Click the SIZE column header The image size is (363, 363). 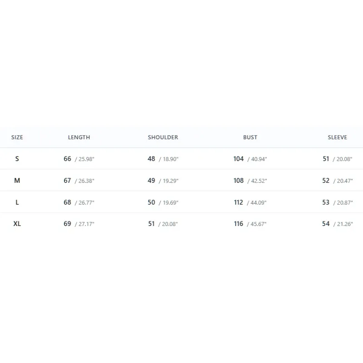click(17, 137)
